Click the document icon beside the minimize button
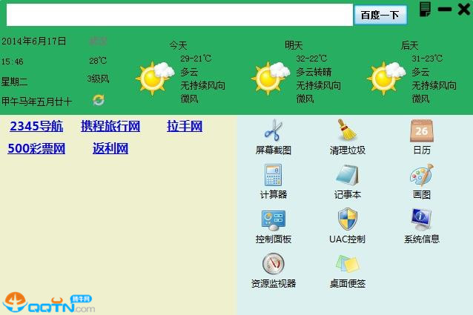Screen dimensions: 473x315 pyautogui.click(x=425, y=9)
